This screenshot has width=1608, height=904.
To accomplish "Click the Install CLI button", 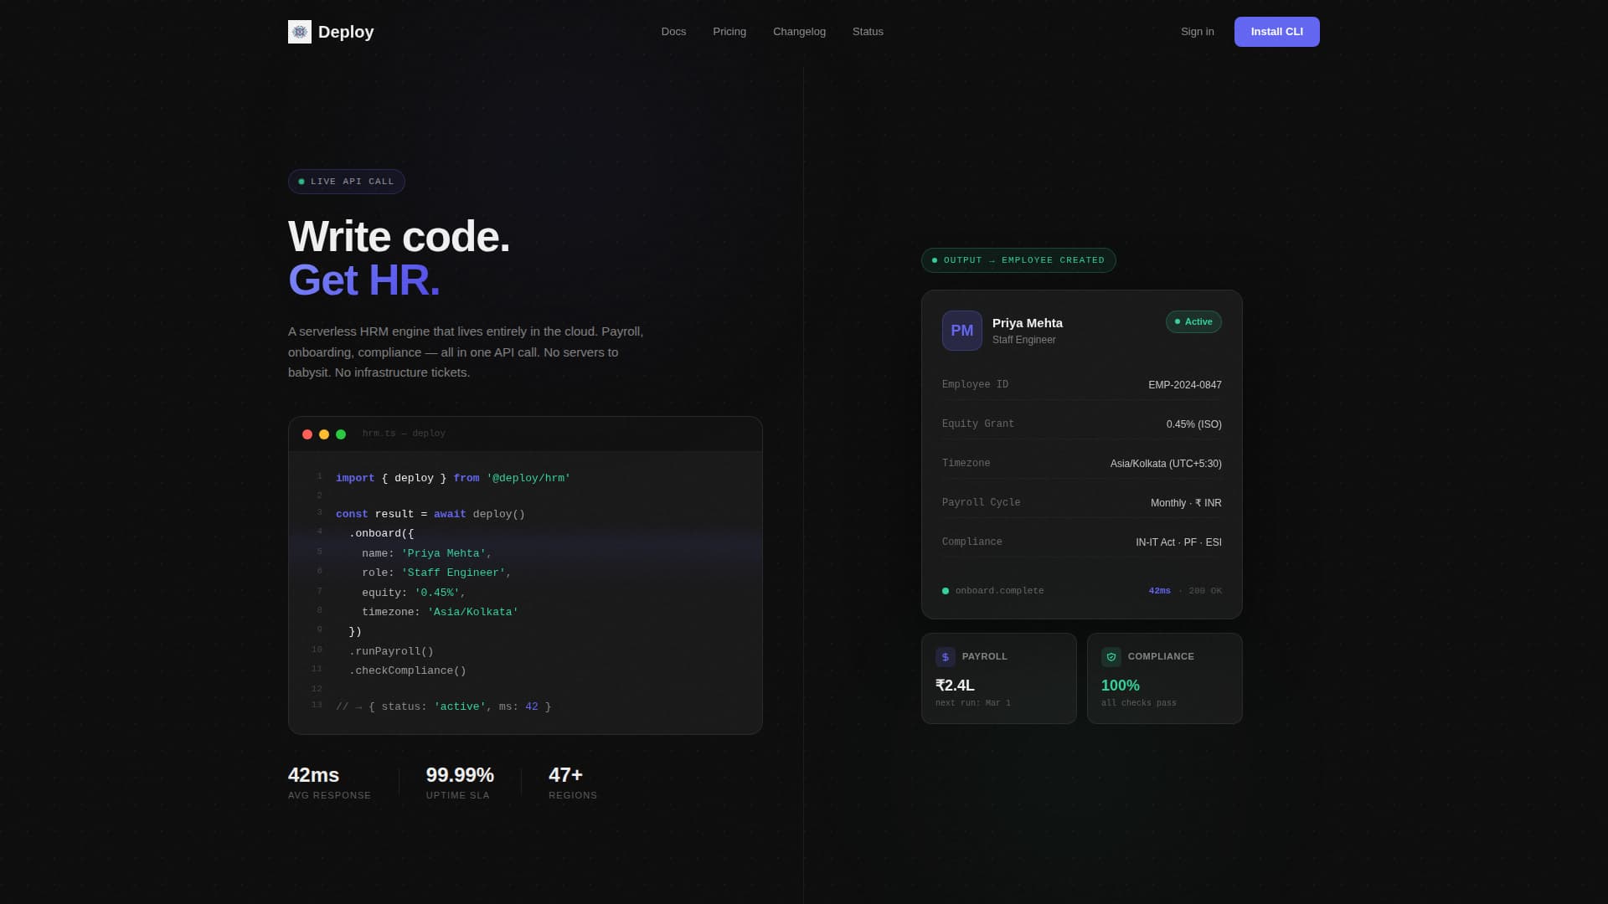I will click(1276, 31).
